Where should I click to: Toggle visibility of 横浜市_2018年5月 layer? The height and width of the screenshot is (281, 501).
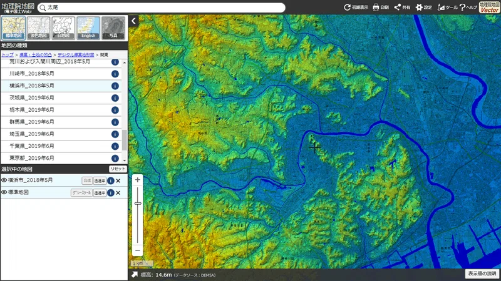4,180
